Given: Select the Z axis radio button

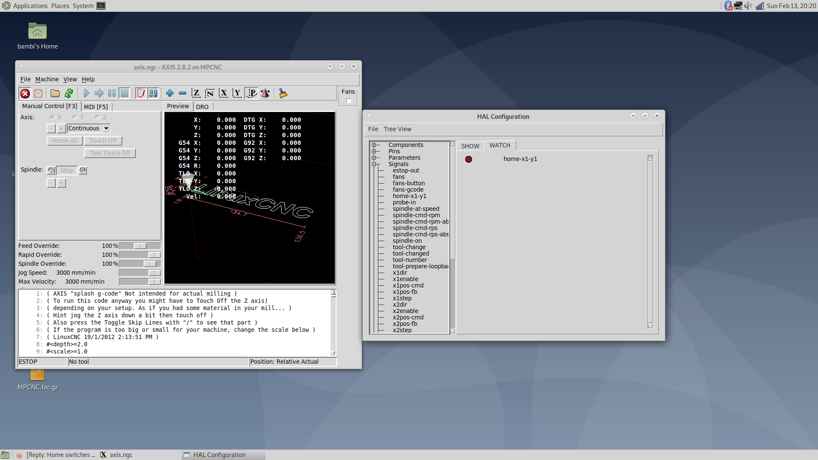Looking at the screenshot, I should pyautogui.click(x=97, y=117).
